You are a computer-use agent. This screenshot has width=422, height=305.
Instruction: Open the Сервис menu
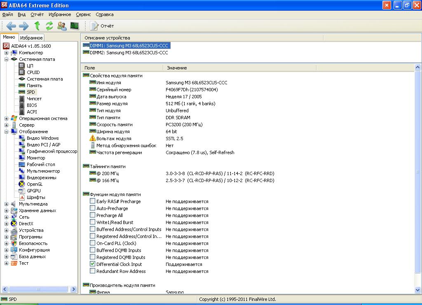point(83,14)
